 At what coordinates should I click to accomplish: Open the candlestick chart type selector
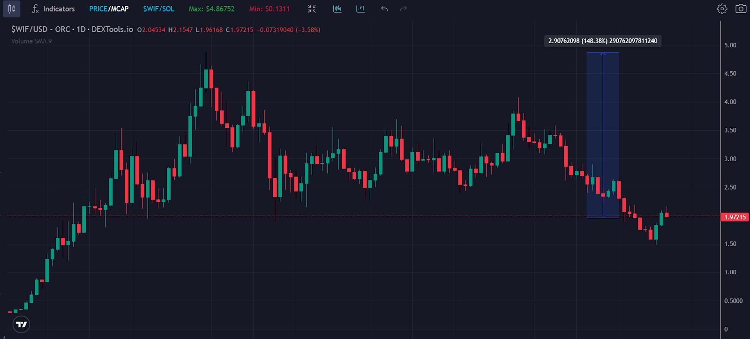[12, 9]
